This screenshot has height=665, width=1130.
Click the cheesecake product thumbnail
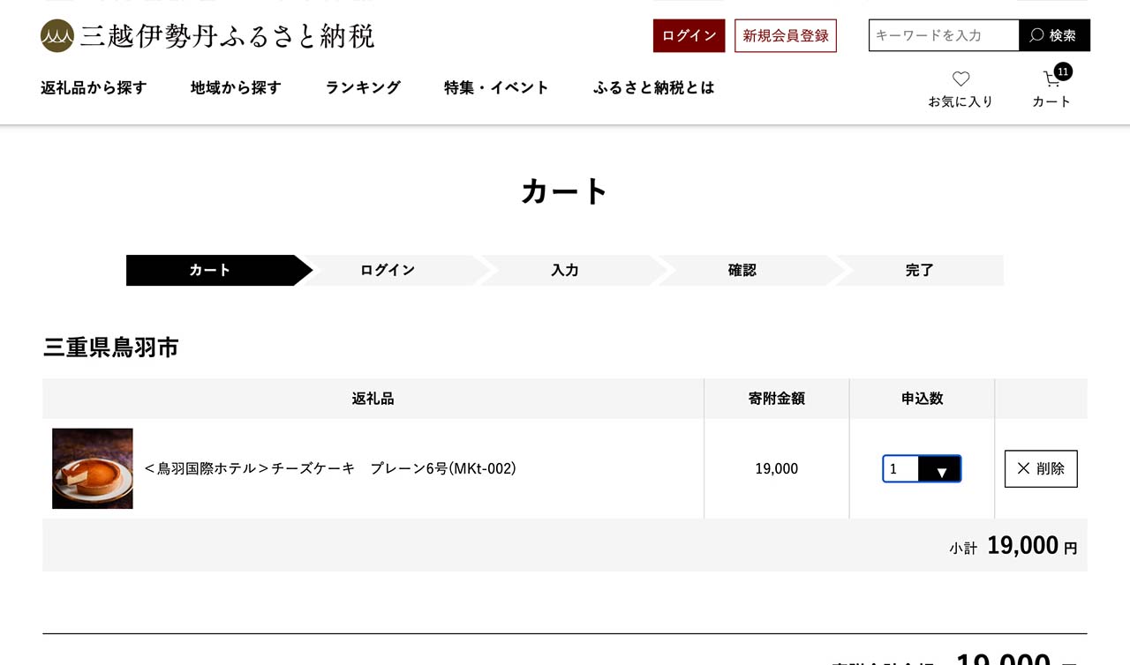[x=93, y=468]
